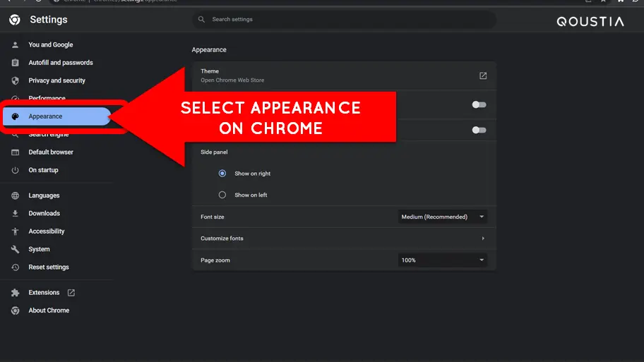Click the palette icon for Appearance
Image resolution: width=644 pixels, height=362 pixels.
pos(16,116)
